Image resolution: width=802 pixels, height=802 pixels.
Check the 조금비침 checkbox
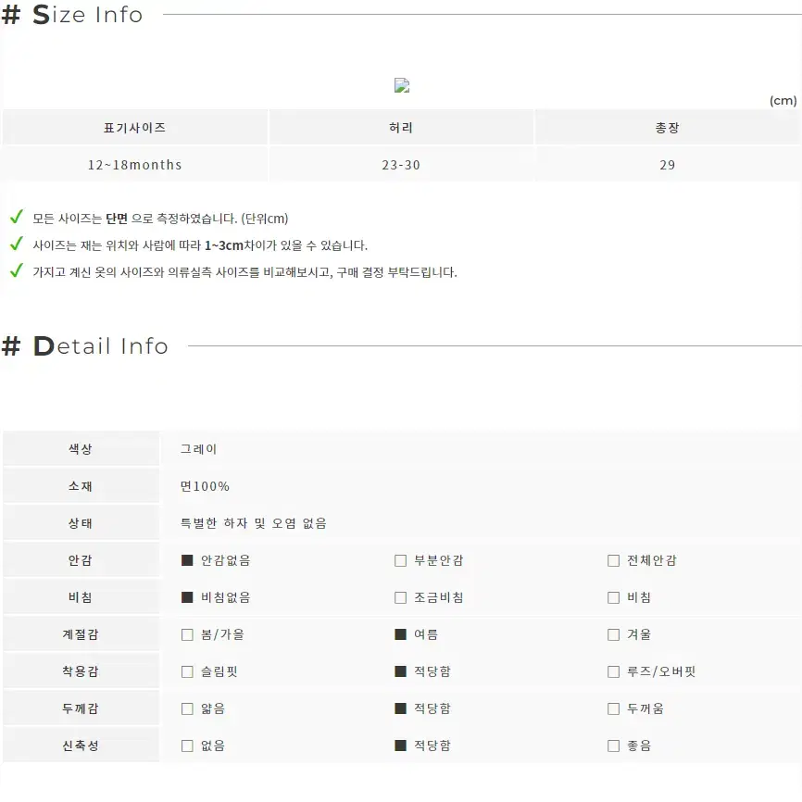tap(400, 597)
